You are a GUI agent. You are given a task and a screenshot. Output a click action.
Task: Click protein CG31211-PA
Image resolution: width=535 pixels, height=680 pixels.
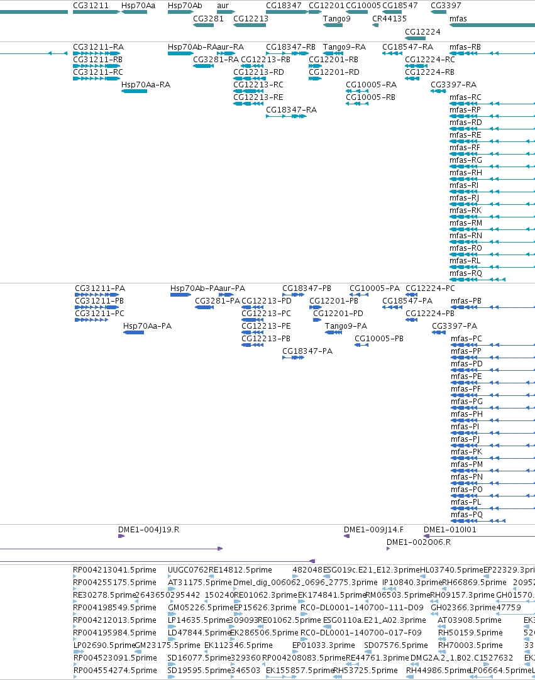(x=97, y=295)
